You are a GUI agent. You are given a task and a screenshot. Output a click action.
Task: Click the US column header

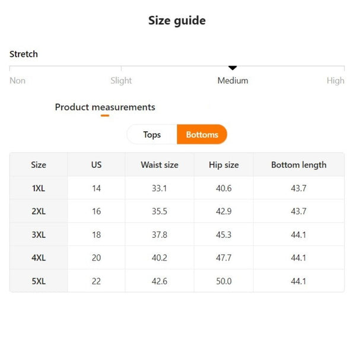(96, 165)
